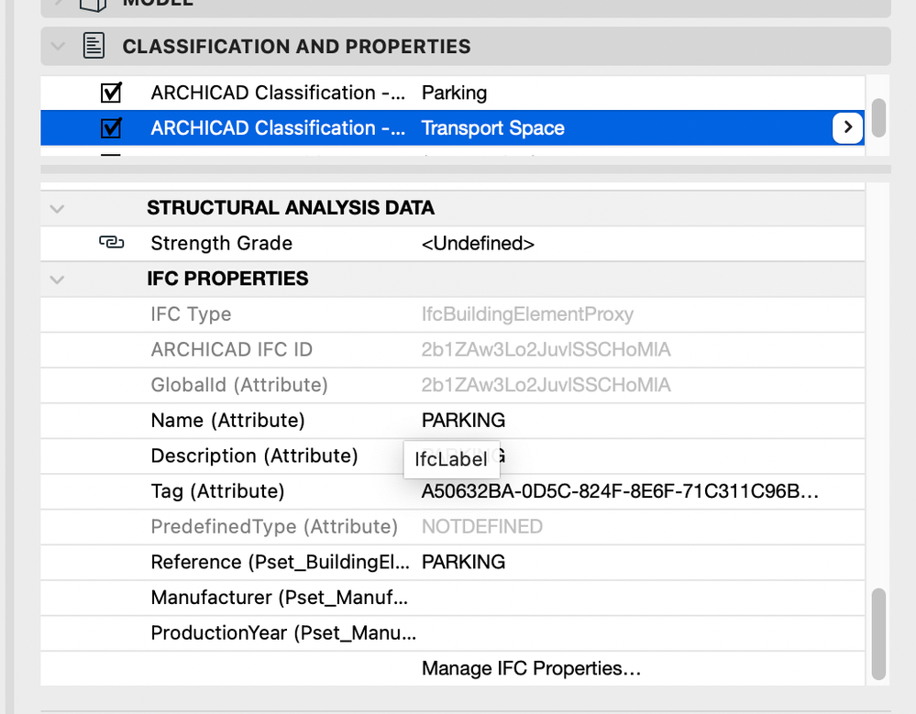
Task: Collapse the Structural Analysis Data group
Action: (x=58, y=208)
